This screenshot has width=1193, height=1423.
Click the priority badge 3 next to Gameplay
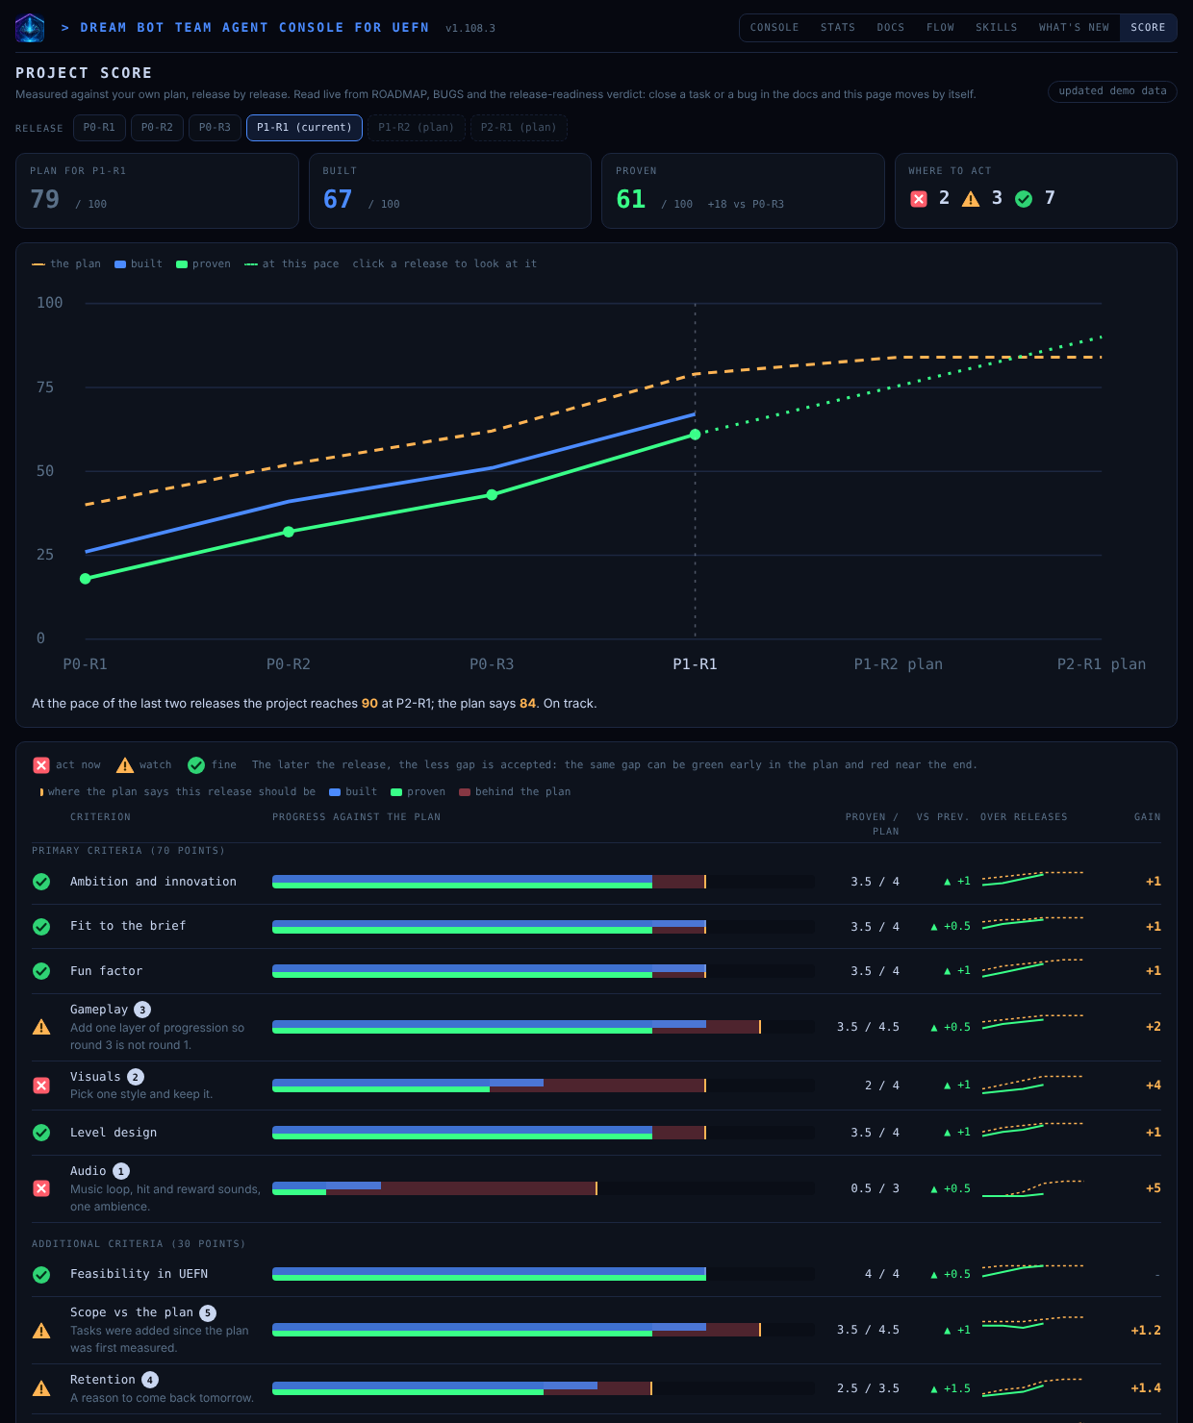pos(142,1010)
